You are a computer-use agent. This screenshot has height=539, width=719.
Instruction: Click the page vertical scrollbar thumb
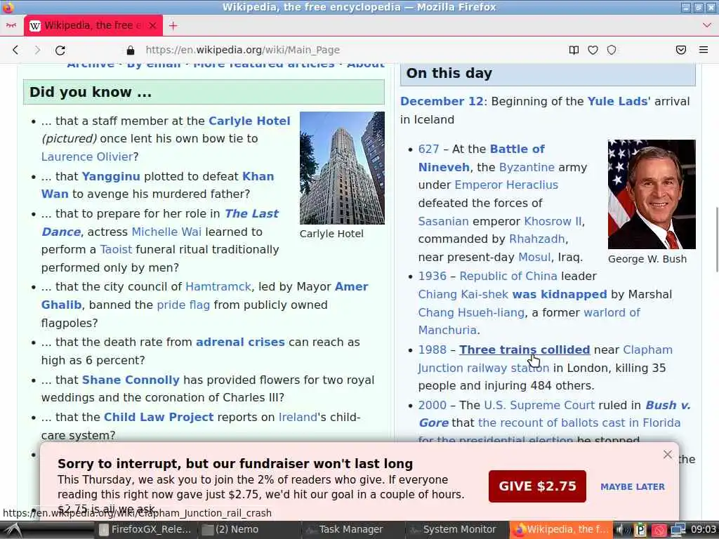[x=717, y=239]
